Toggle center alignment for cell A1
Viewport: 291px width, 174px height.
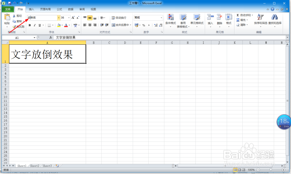90,25
